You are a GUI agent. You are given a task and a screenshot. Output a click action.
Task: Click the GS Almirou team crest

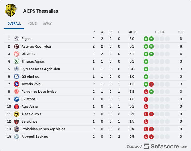coord(17,76)
